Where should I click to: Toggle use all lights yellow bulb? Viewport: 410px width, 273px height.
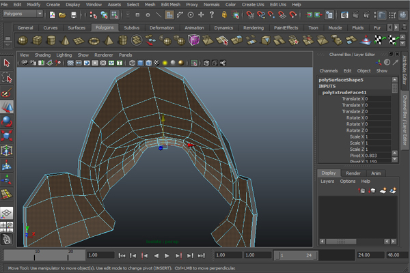[165, 63]
